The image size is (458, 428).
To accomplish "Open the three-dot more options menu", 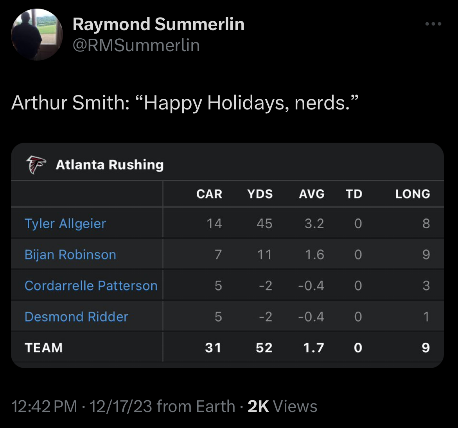I will pyautogui.click(x=433, y=24).
